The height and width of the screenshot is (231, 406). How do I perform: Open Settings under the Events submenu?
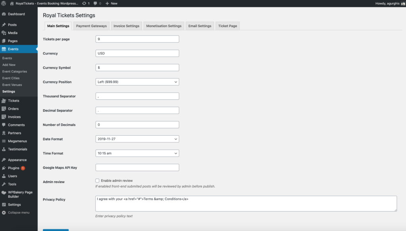coord(9,91)
